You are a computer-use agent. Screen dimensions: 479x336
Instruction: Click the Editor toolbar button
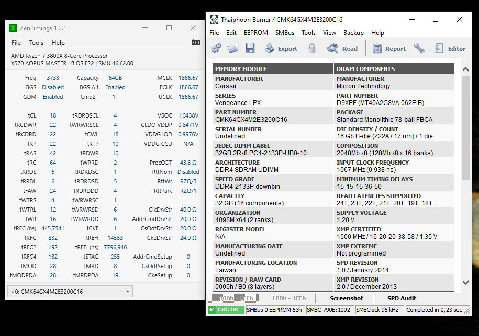click(x=450, y=49)
